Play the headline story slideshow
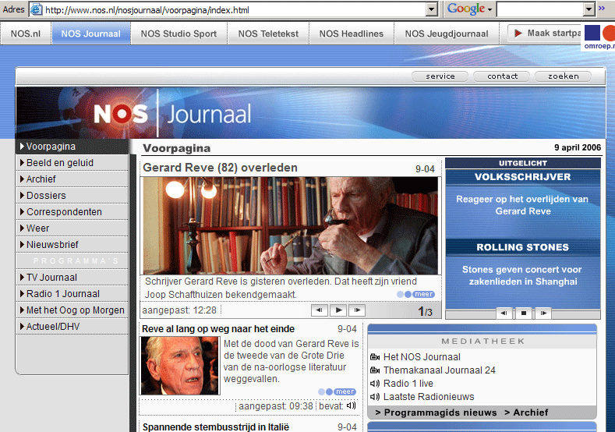615x432 pixels. click(338, 310)
